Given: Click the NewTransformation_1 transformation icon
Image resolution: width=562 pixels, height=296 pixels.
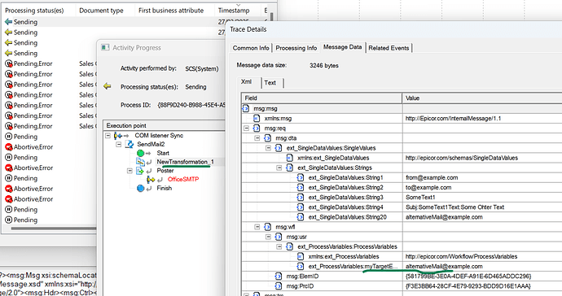Looking at the screenshot, I should (140, 162).
